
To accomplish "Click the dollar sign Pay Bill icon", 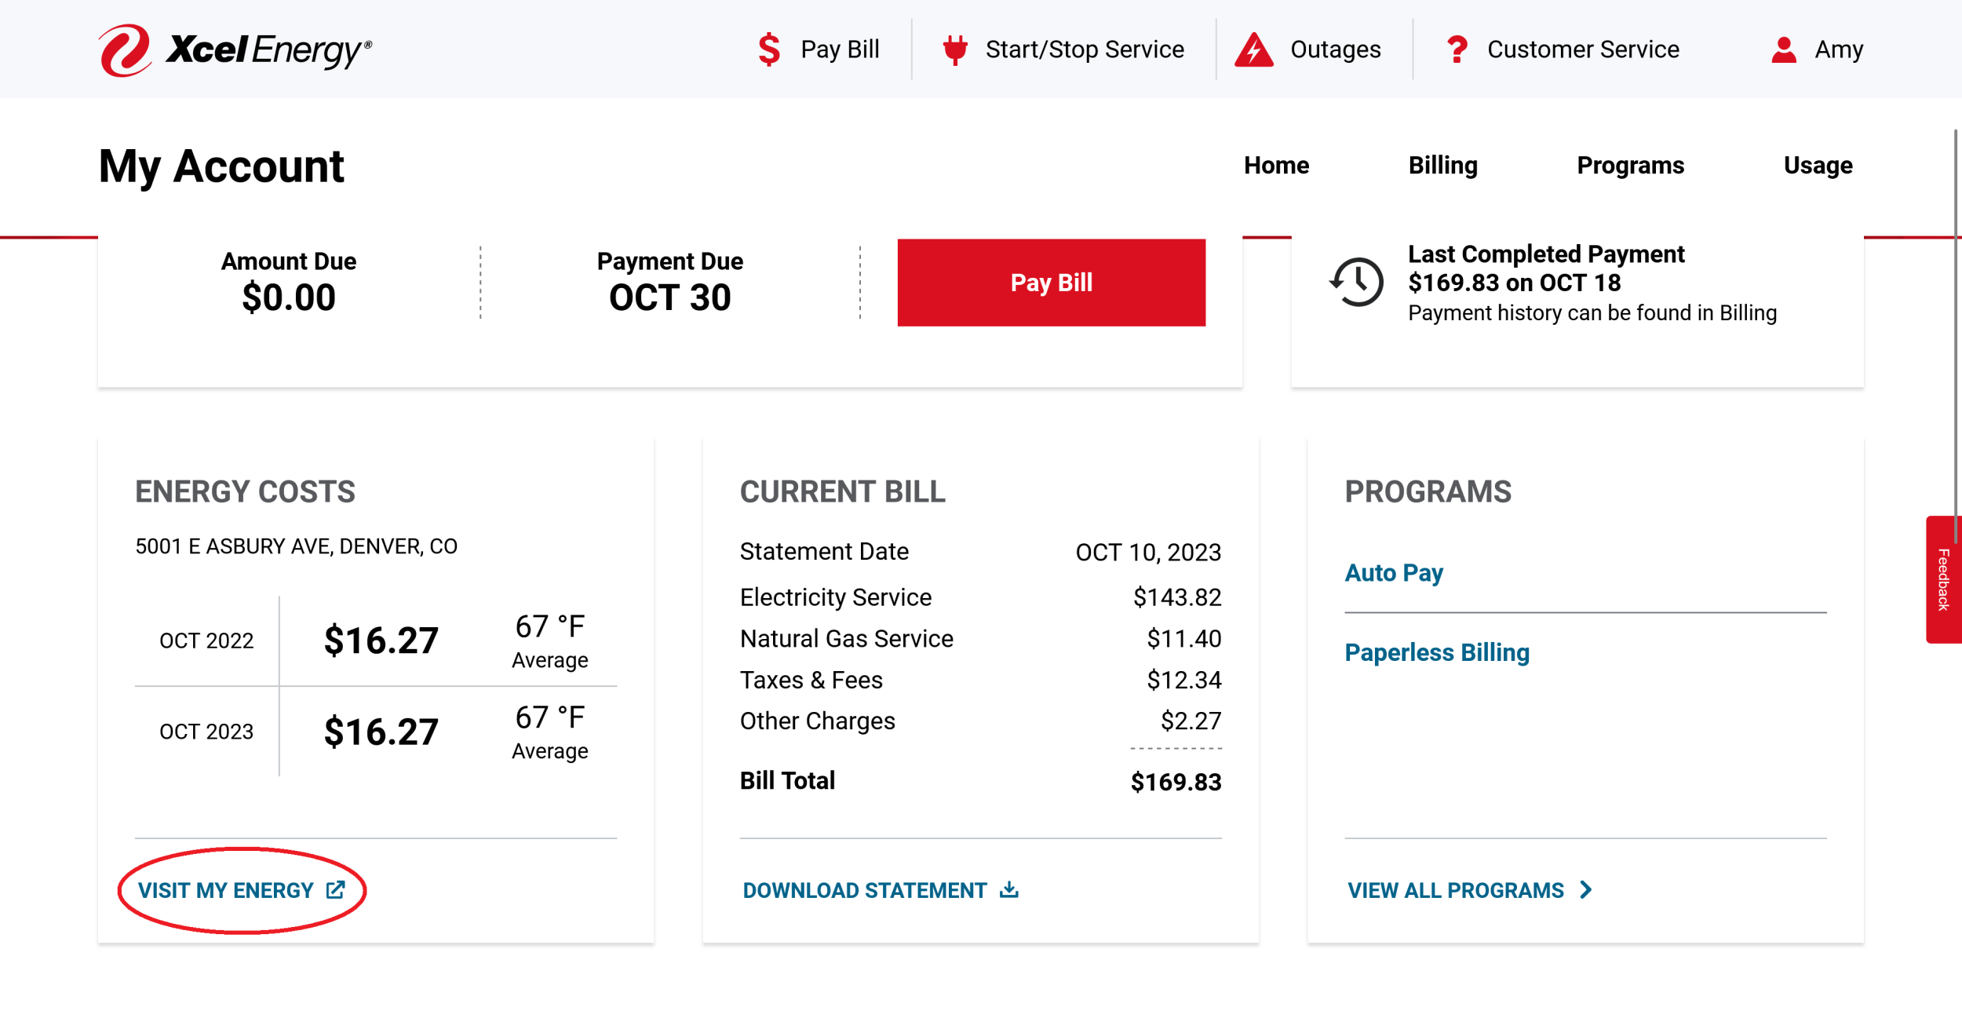I will tap(769, 49).
